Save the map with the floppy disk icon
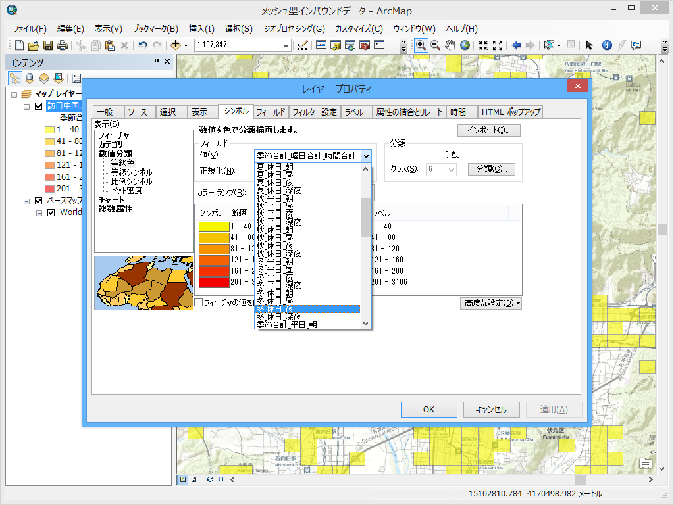 tap(48, 45)
